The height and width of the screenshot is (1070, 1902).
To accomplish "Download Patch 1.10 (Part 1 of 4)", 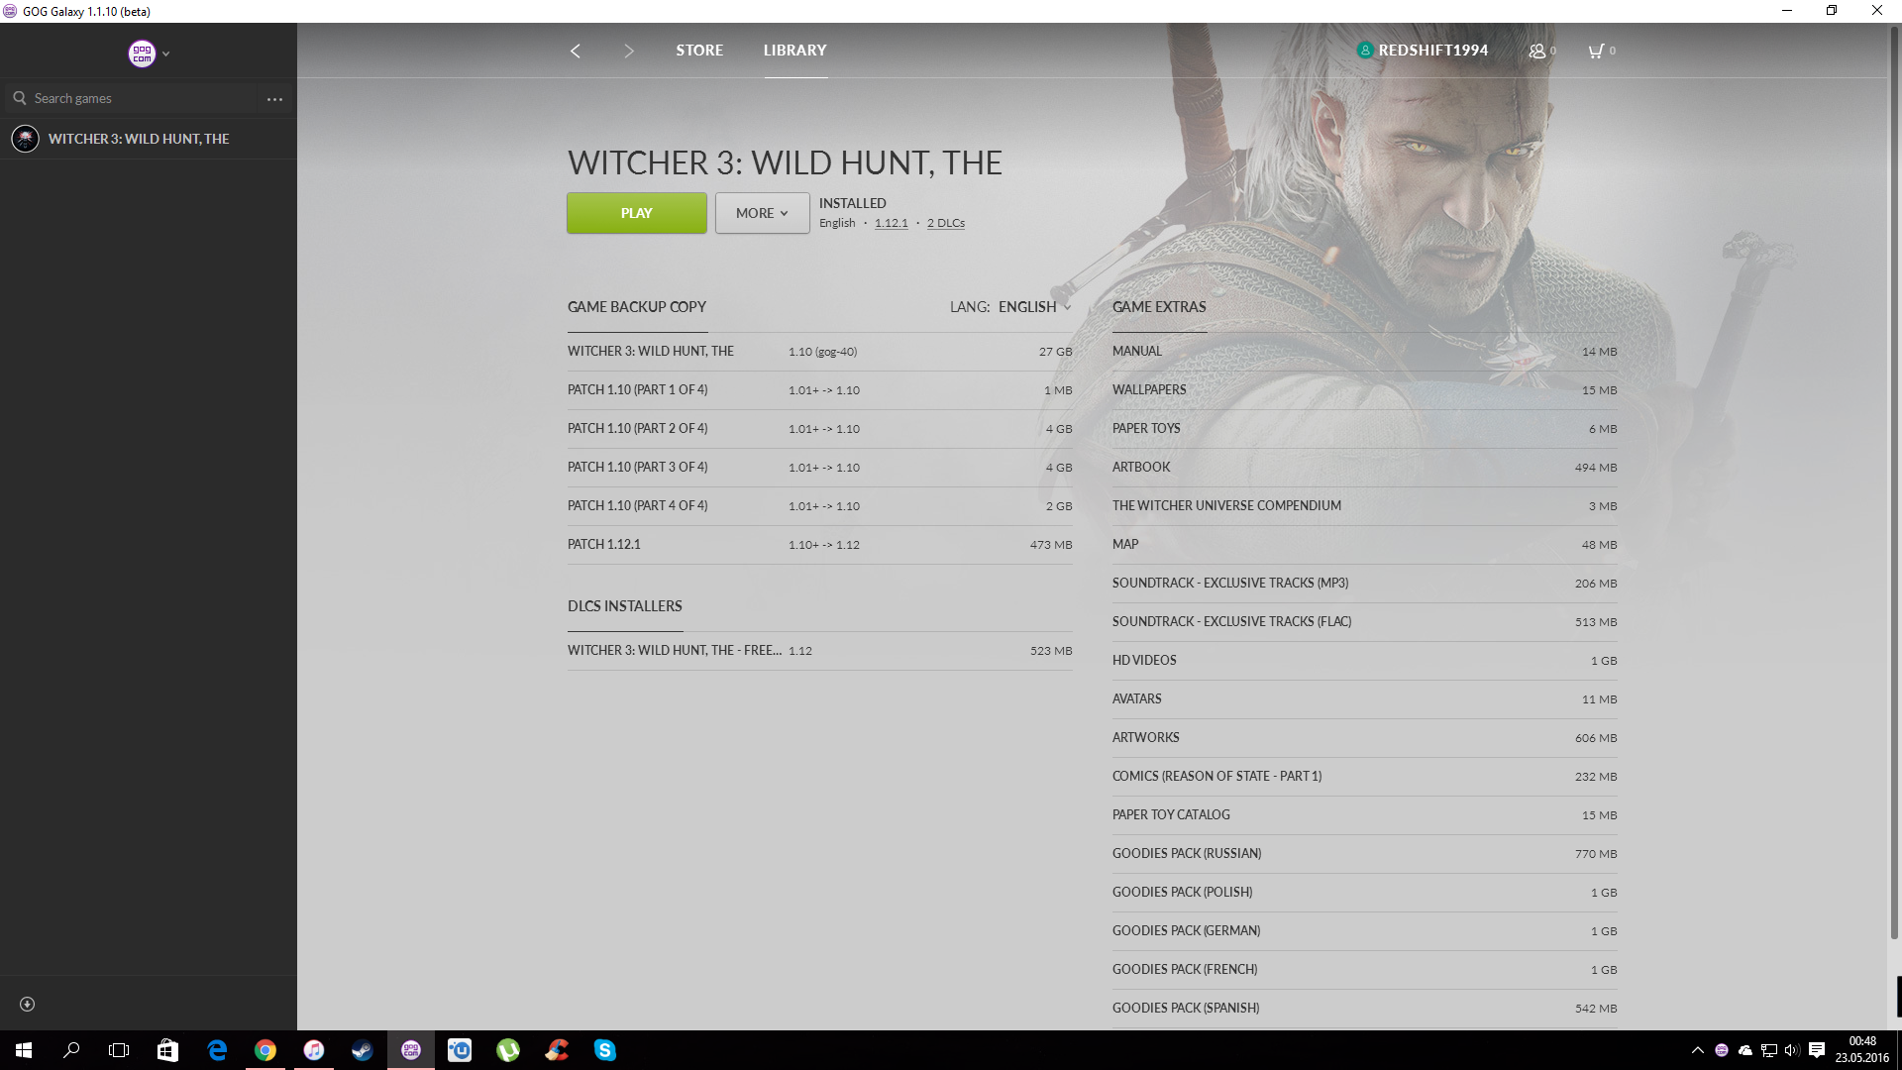I will coord(820,390).
